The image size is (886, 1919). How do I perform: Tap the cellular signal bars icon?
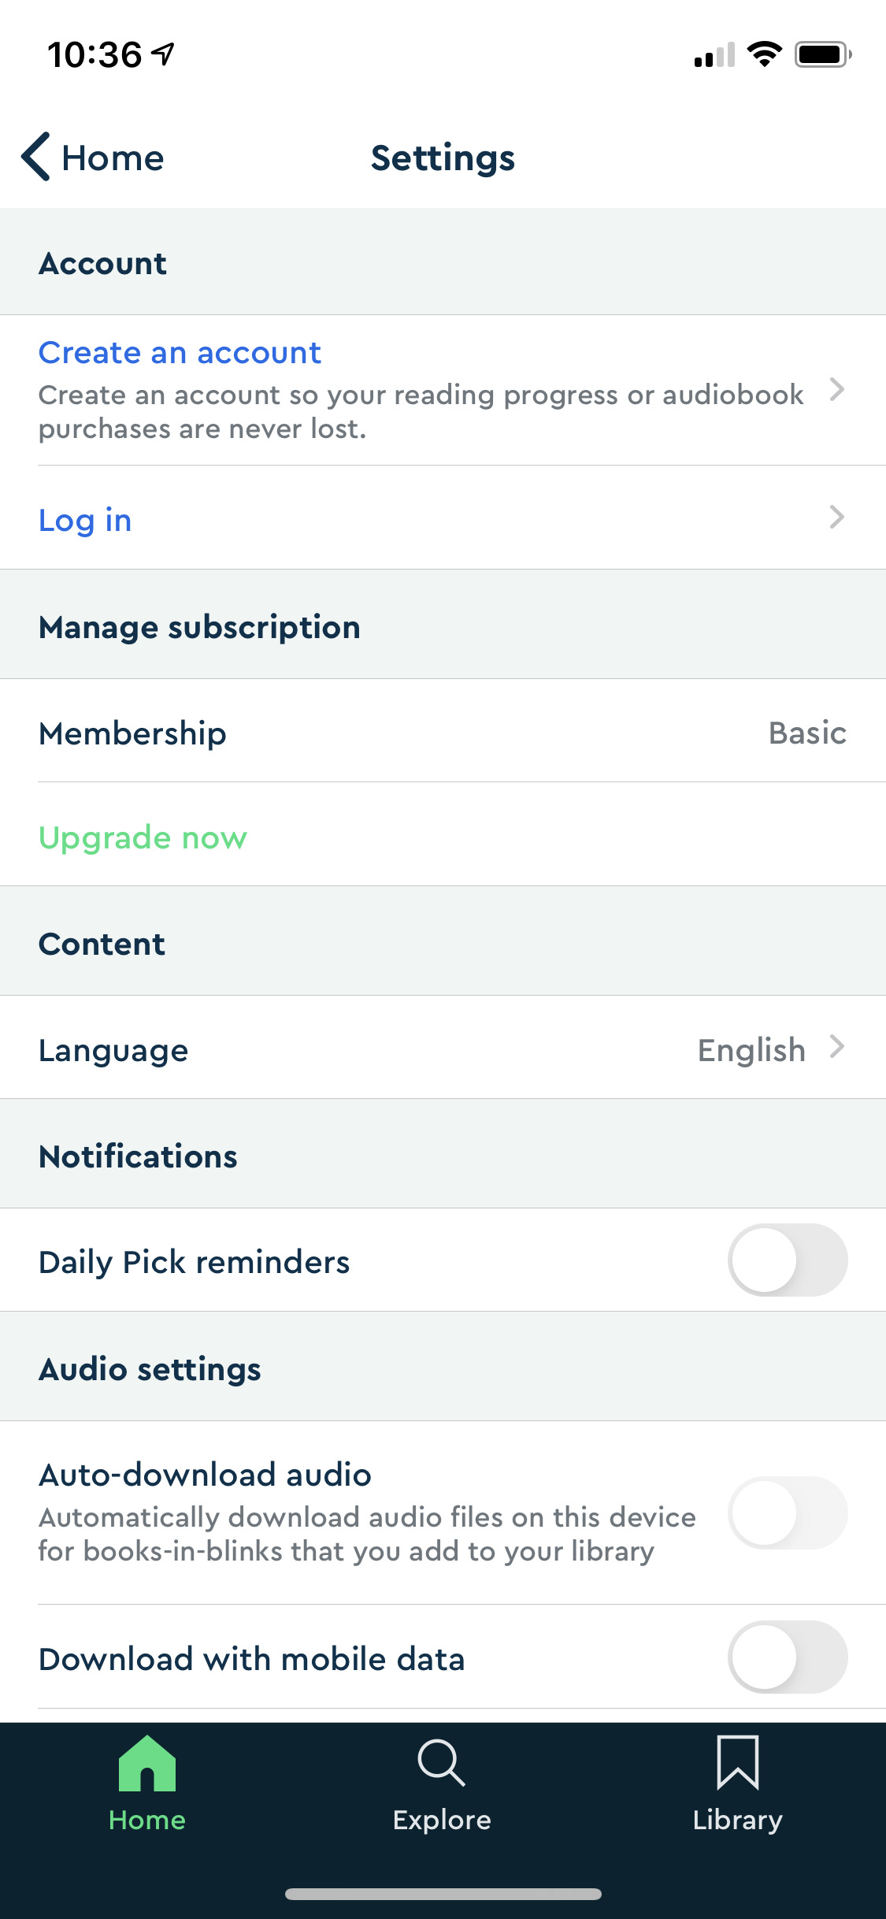pyautogui.click(x=714, y=55)
